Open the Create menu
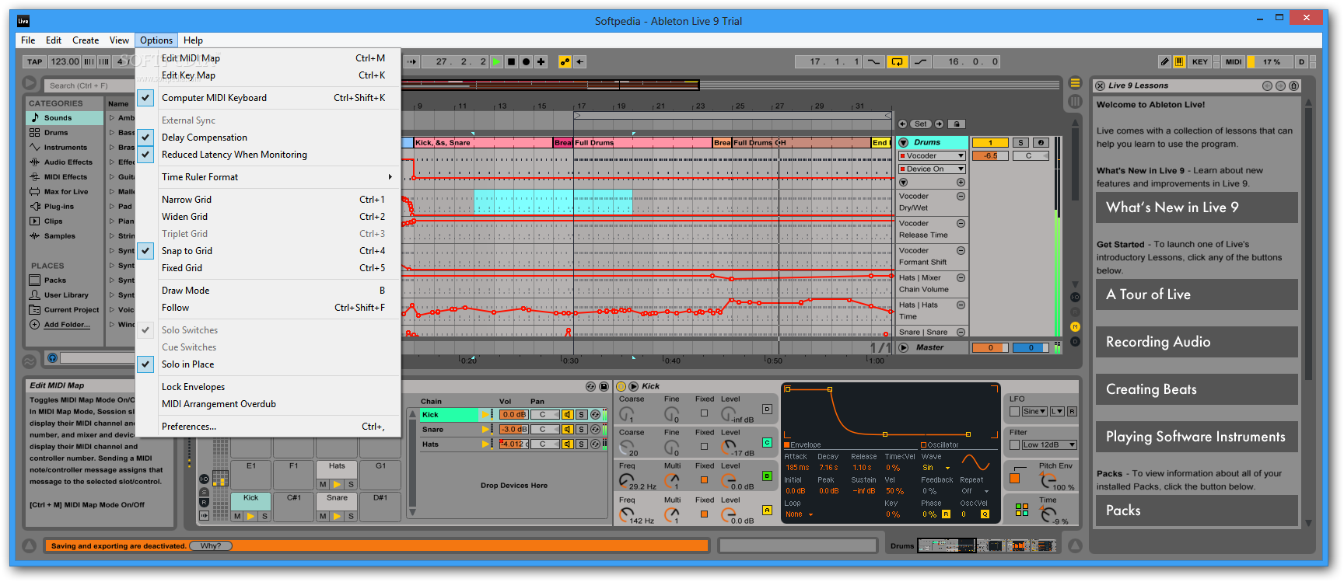This screenshot has width=1344, height=582. point(86,40)
